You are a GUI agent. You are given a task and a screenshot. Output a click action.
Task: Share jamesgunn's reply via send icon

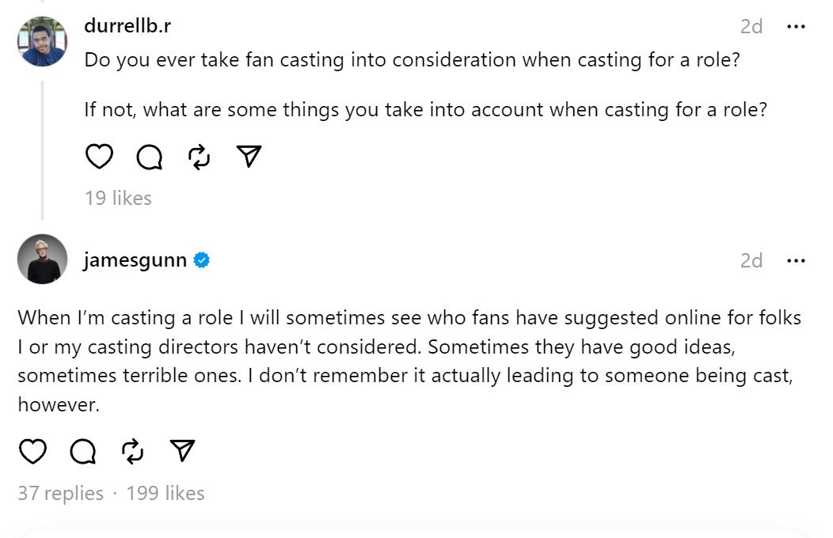tap(183, 451)
